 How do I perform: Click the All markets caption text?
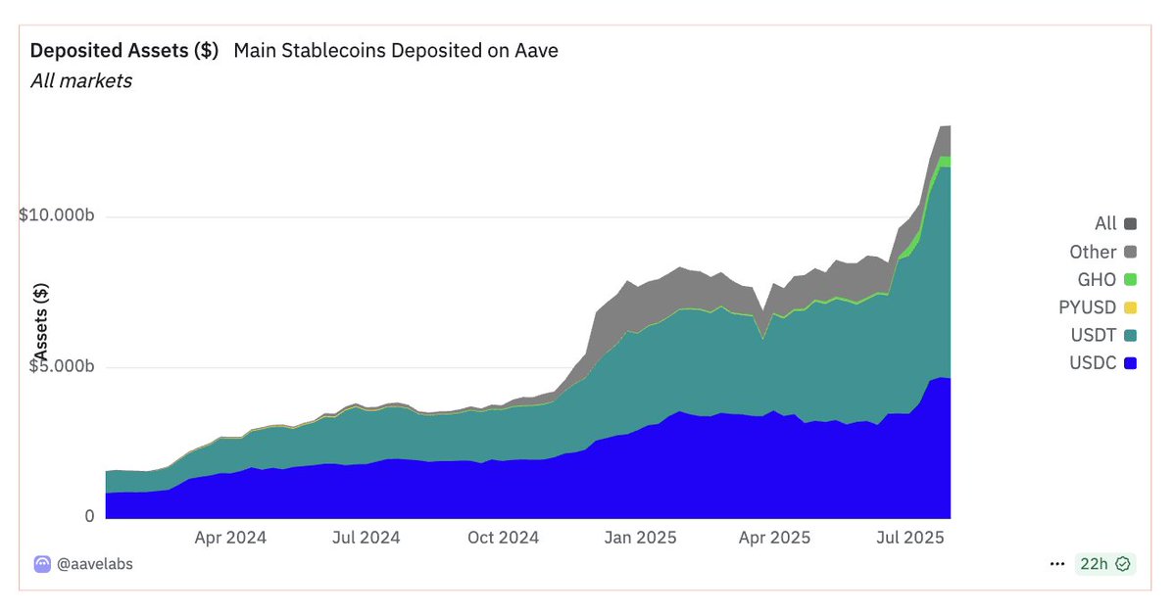(81, 81)
